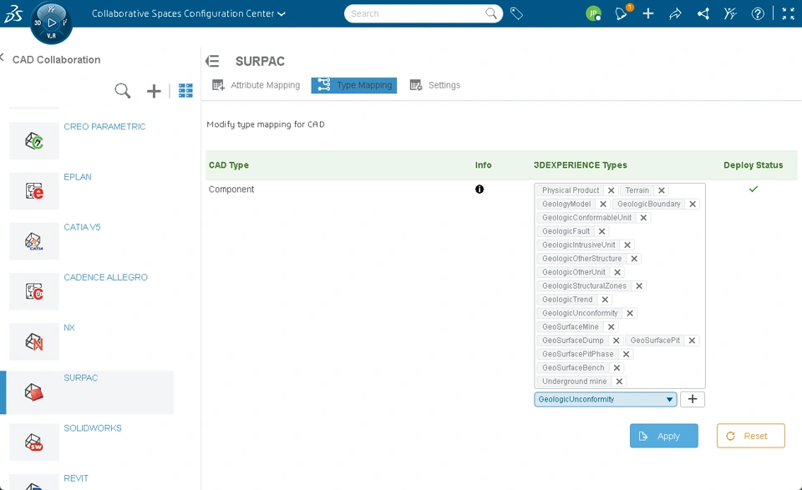Switch to tile list view
Image resolution: width=802 pixels, height=490 pixels.
(x=185, y=91)
